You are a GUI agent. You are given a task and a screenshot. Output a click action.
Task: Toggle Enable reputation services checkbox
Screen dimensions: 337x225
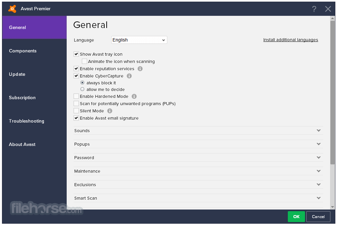pos(76,69)
